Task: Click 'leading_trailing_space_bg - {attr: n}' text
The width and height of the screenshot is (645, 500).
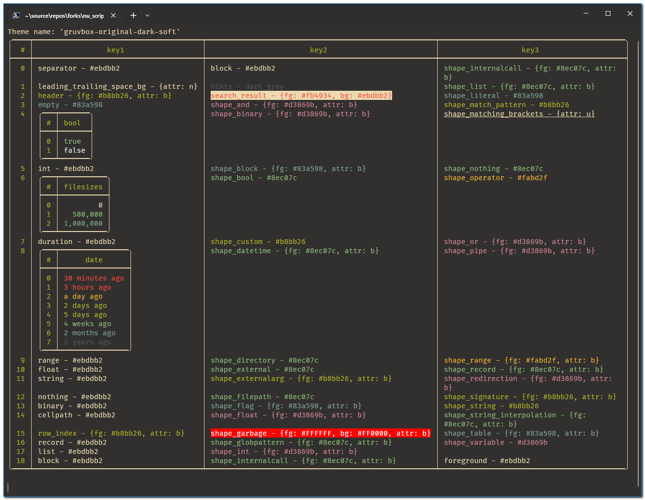Action: [118, 86]
